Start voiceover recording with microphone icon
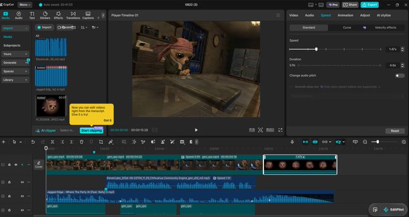Image resolution: width=409 pixels, height=217 pixels. point(292,142)
